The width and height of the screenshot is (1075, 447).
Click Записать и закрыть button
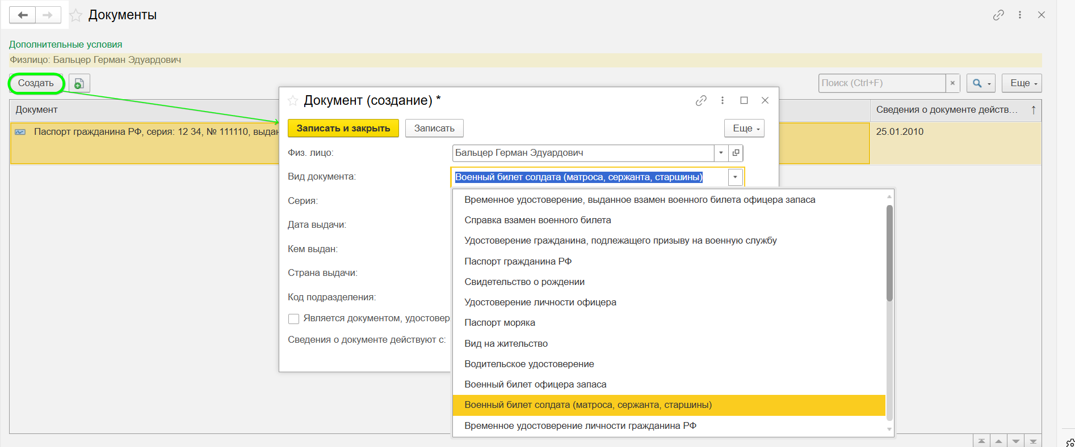343,128
